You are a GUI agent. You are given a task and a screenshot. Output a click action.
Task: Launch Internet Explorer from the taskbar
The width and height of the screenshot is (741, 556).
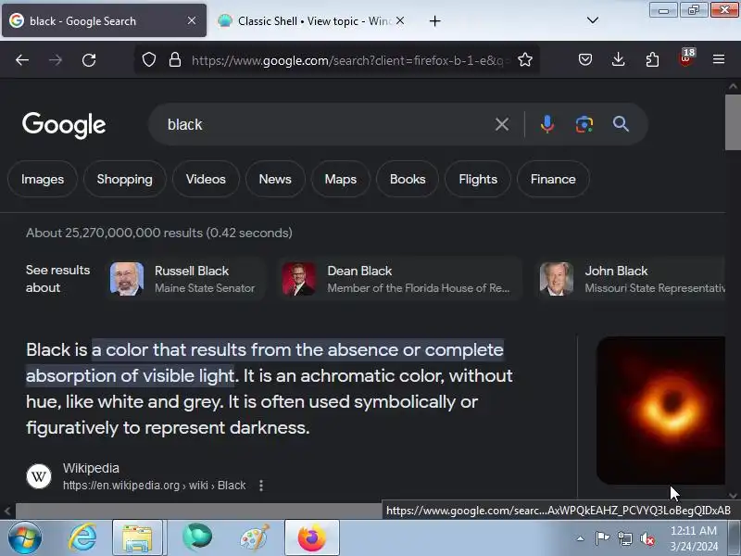pos(82,538)
